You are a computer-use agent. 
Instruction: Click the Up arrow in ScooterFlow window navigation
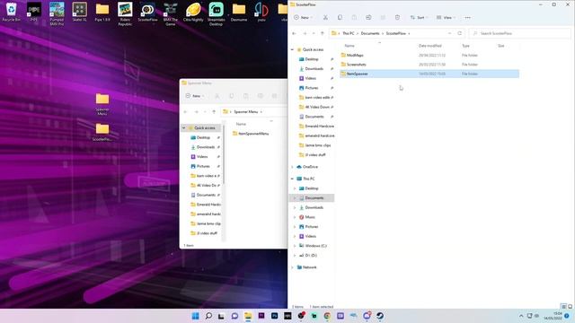(323, 33)
